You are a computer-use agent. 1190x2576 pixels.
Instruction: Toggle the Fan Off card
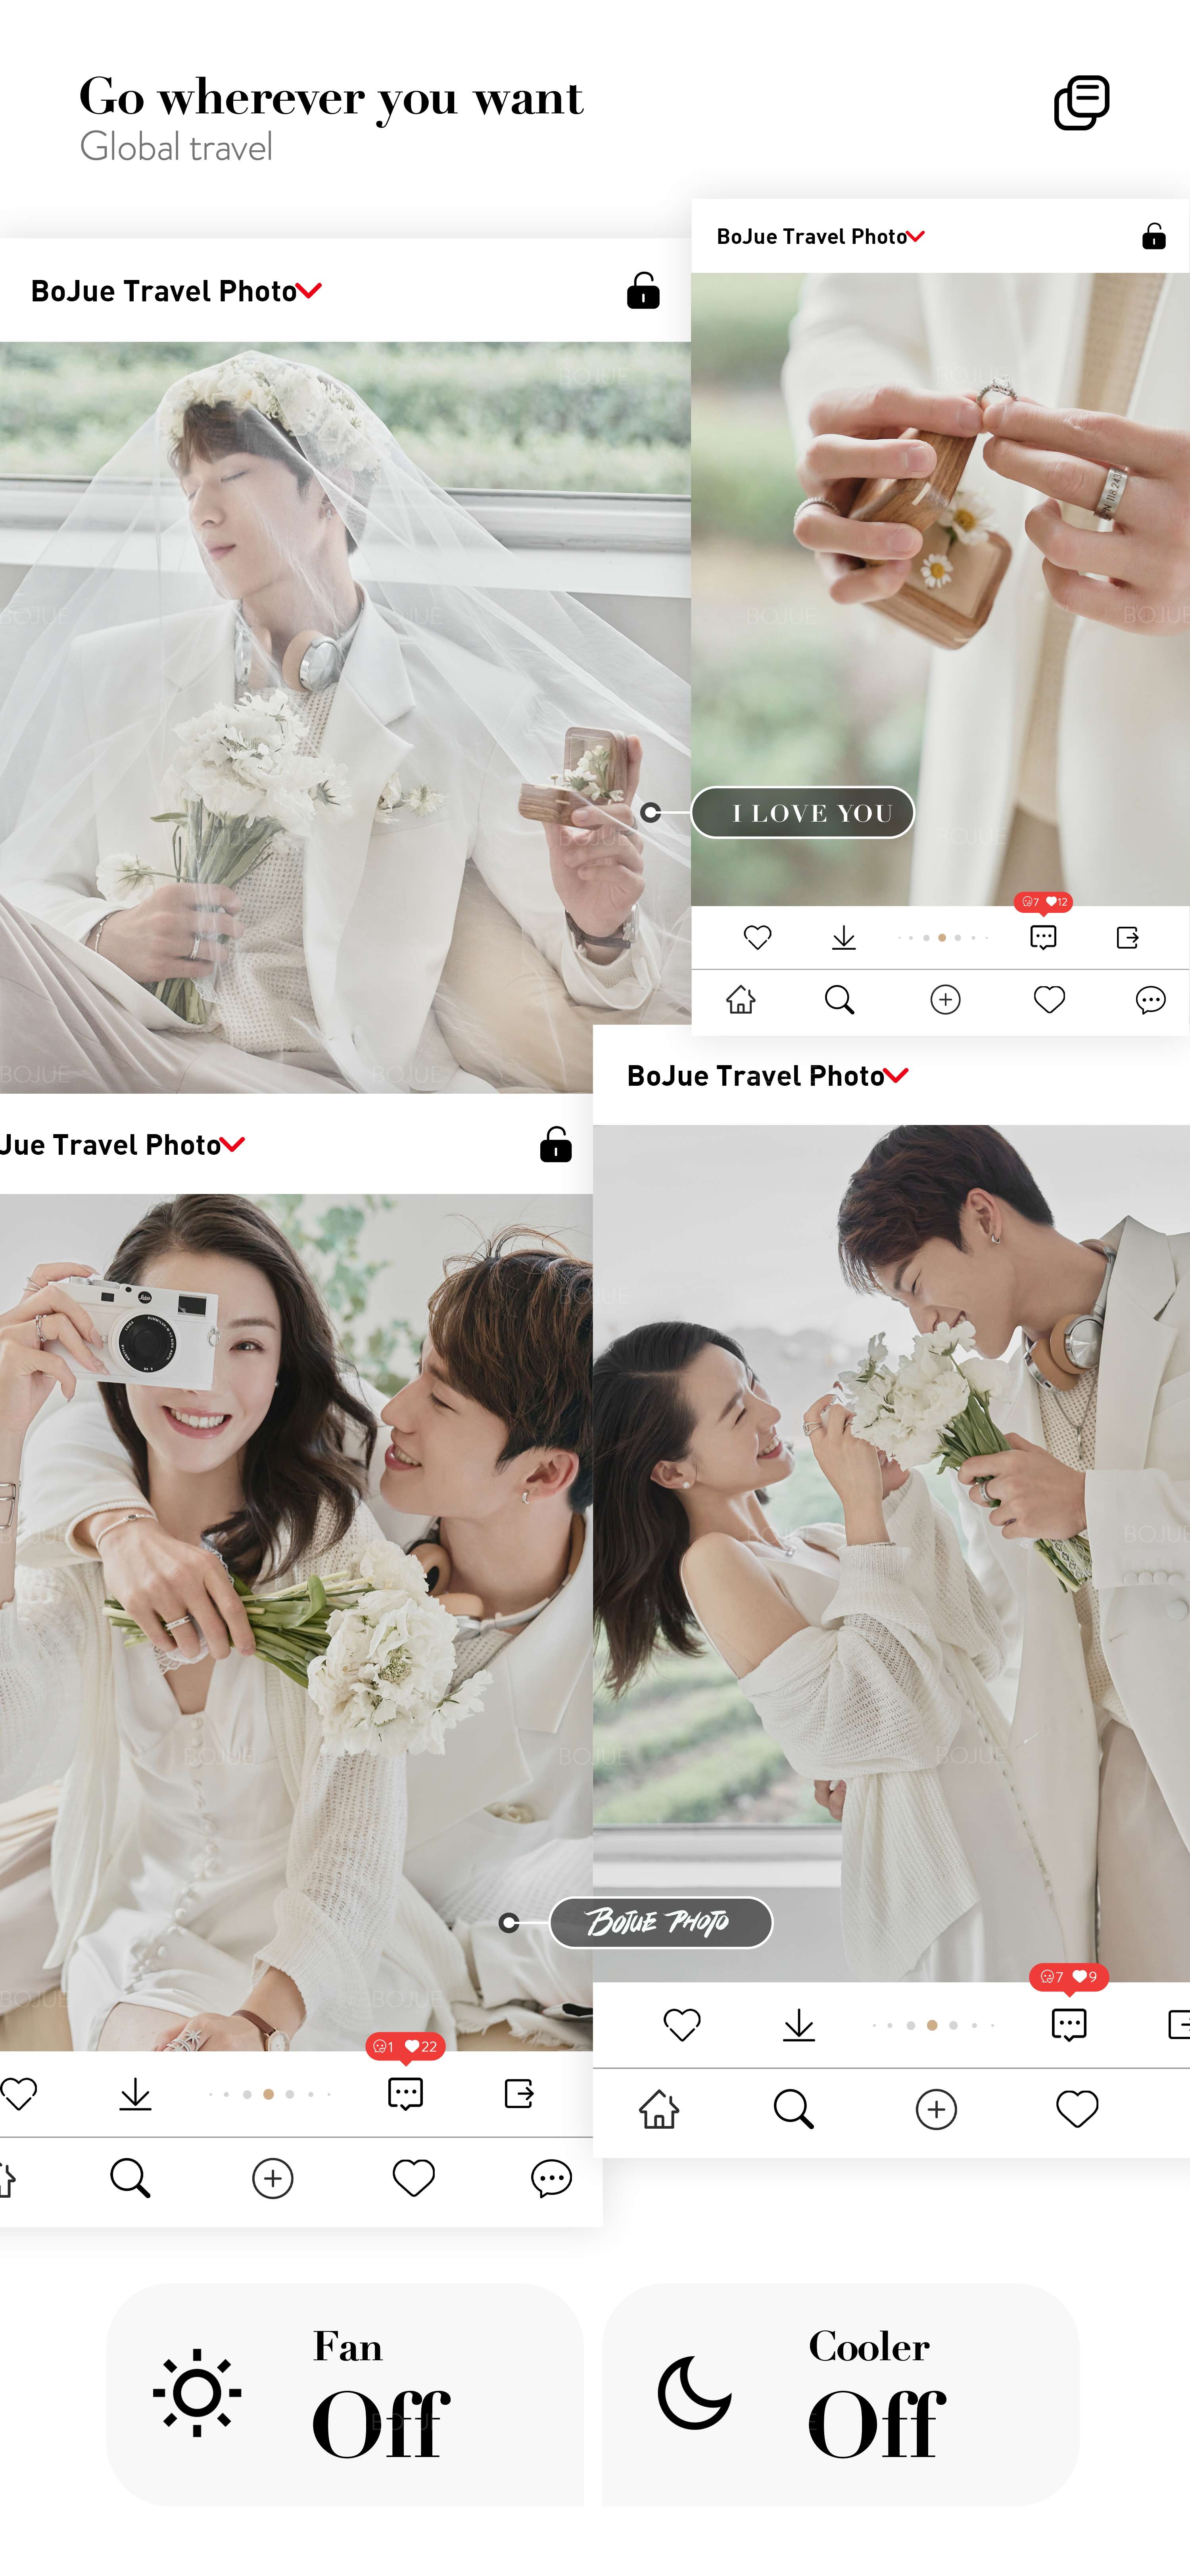coord(345,2395)
